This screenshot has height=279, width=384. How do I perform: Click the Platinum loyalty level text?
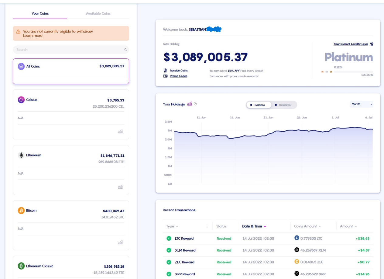click(x=349, y=57)
